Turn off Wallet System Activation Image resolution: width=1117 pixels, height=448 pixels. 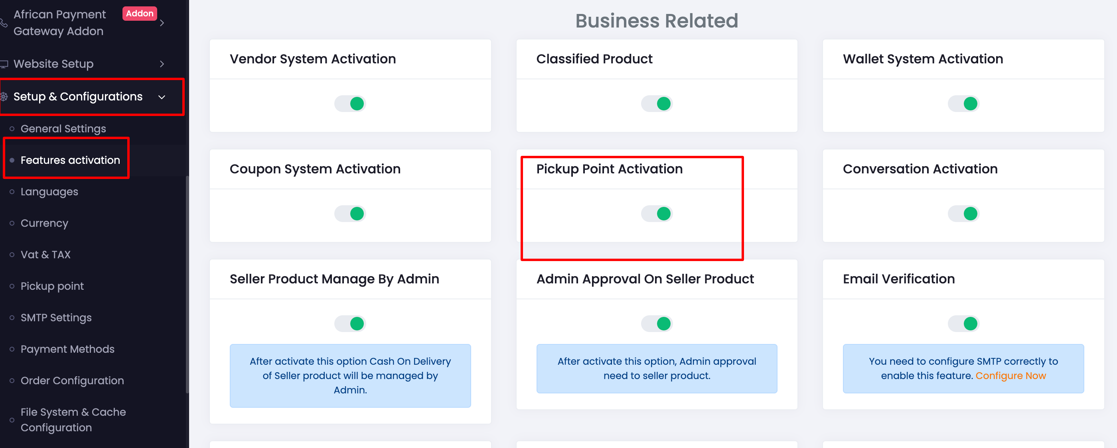coord(963,104)
